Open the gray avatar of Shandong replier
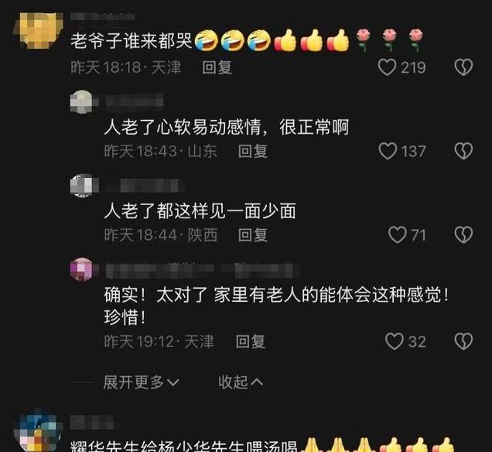492x452 pixels. coord(82,101)
